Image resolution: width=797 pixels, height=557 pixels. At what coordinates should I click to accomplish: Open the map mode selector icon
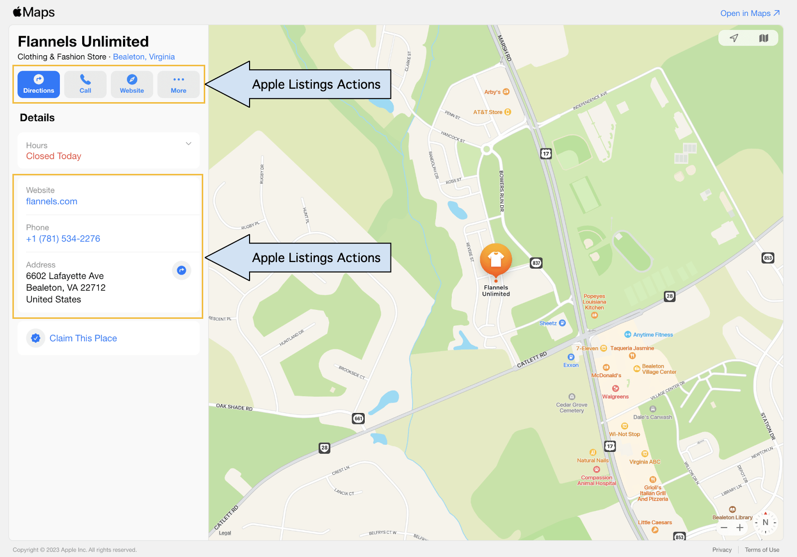click(764, 38)
